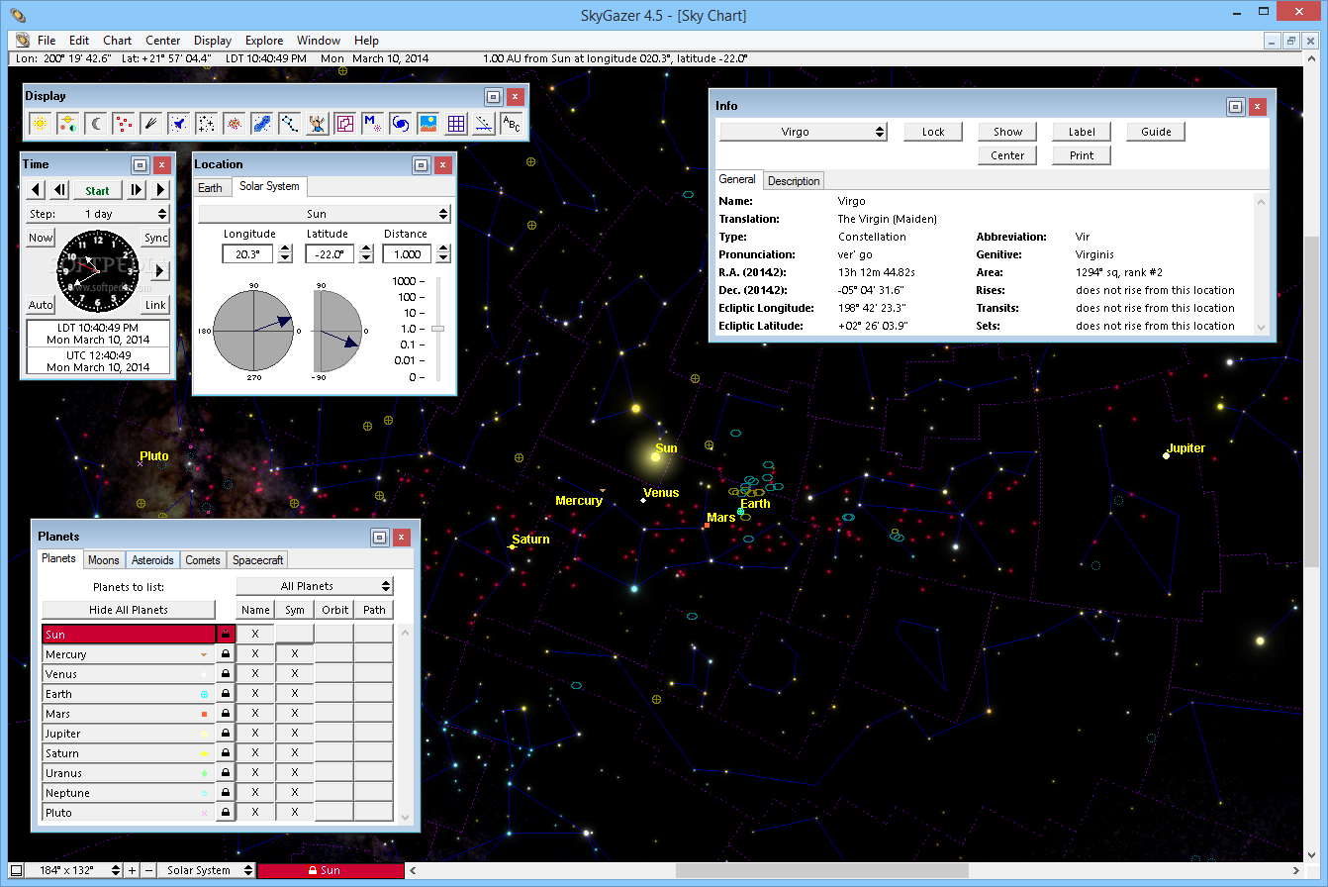The width and height of the screenshot is (1328, 887).
Task: Toggle the ABC labels display icon
Action: (x=511, y=124)
